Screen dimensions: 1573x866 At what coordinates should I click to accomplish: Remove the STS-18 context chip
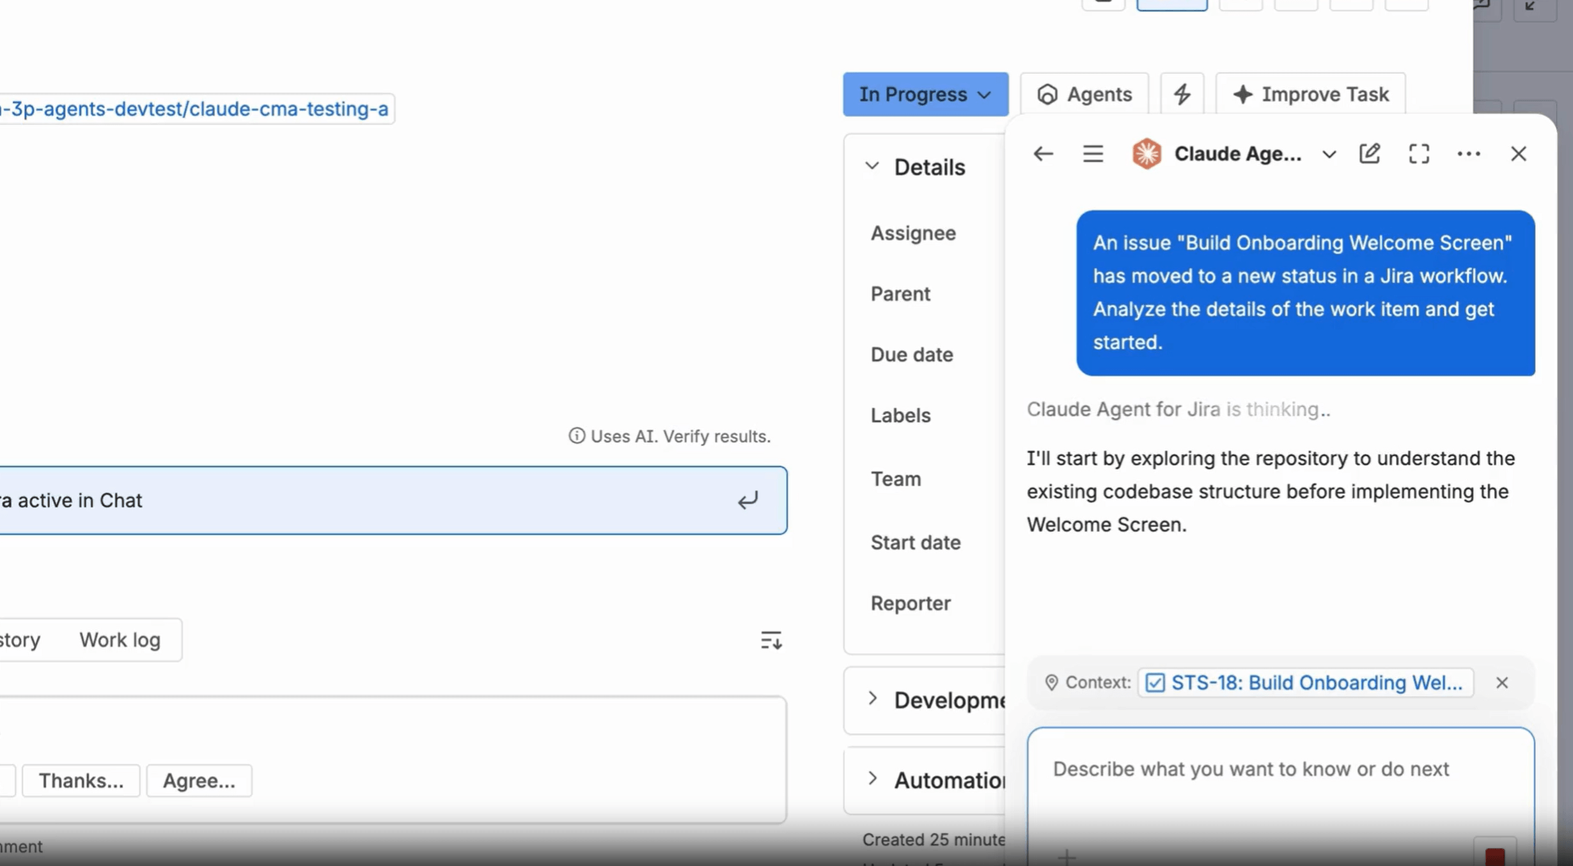click(x=1501, y=683)
